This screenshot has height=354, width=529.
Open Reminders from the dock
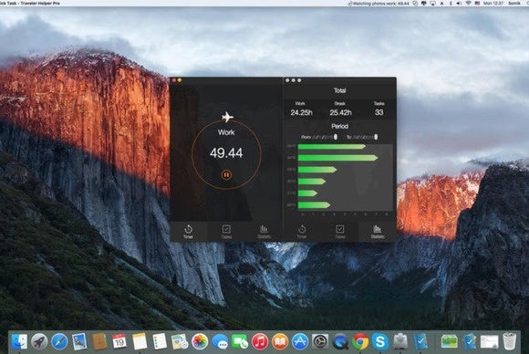[x=160, y=341]
